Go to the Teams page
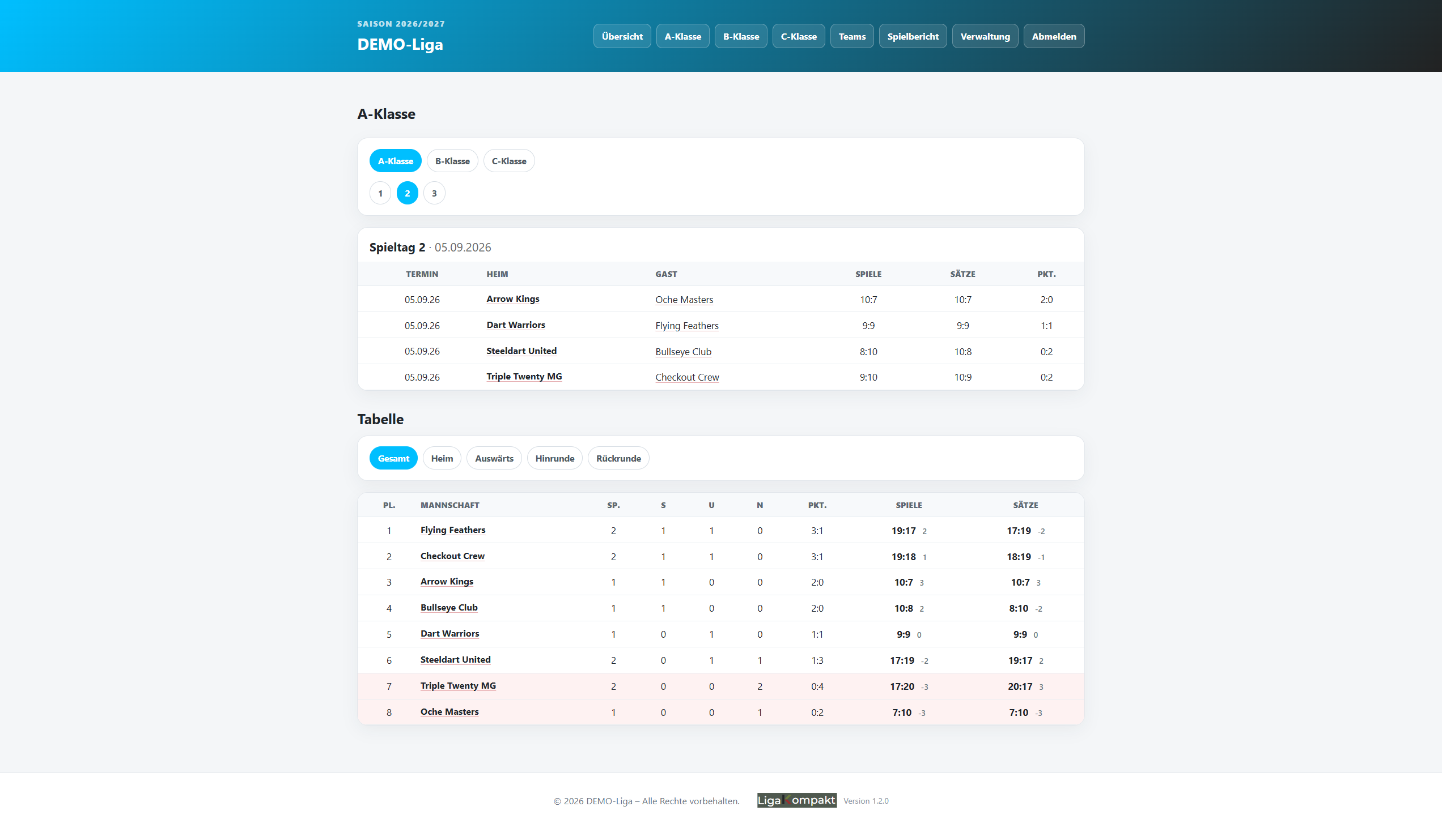1442x832 pixels. 851,36
